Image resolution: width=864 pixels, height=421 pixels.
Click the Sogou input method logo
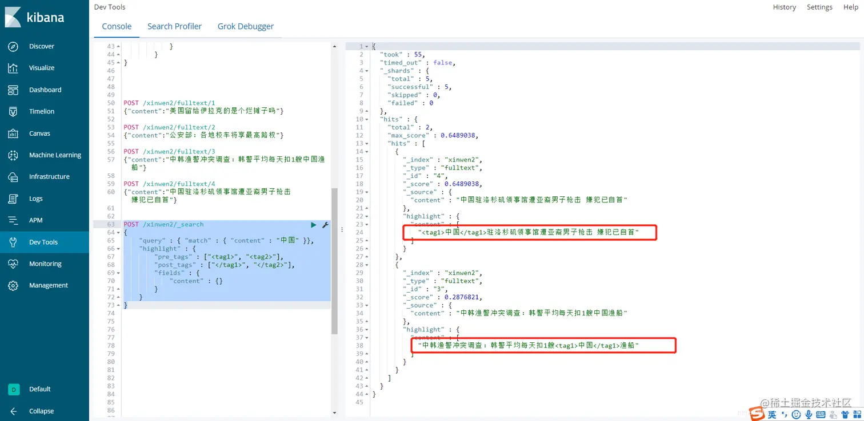(757, 414)
